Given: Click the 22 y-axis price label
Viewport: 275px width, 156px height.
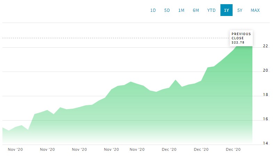Looking at the screenshot, I should coord(265,46).
